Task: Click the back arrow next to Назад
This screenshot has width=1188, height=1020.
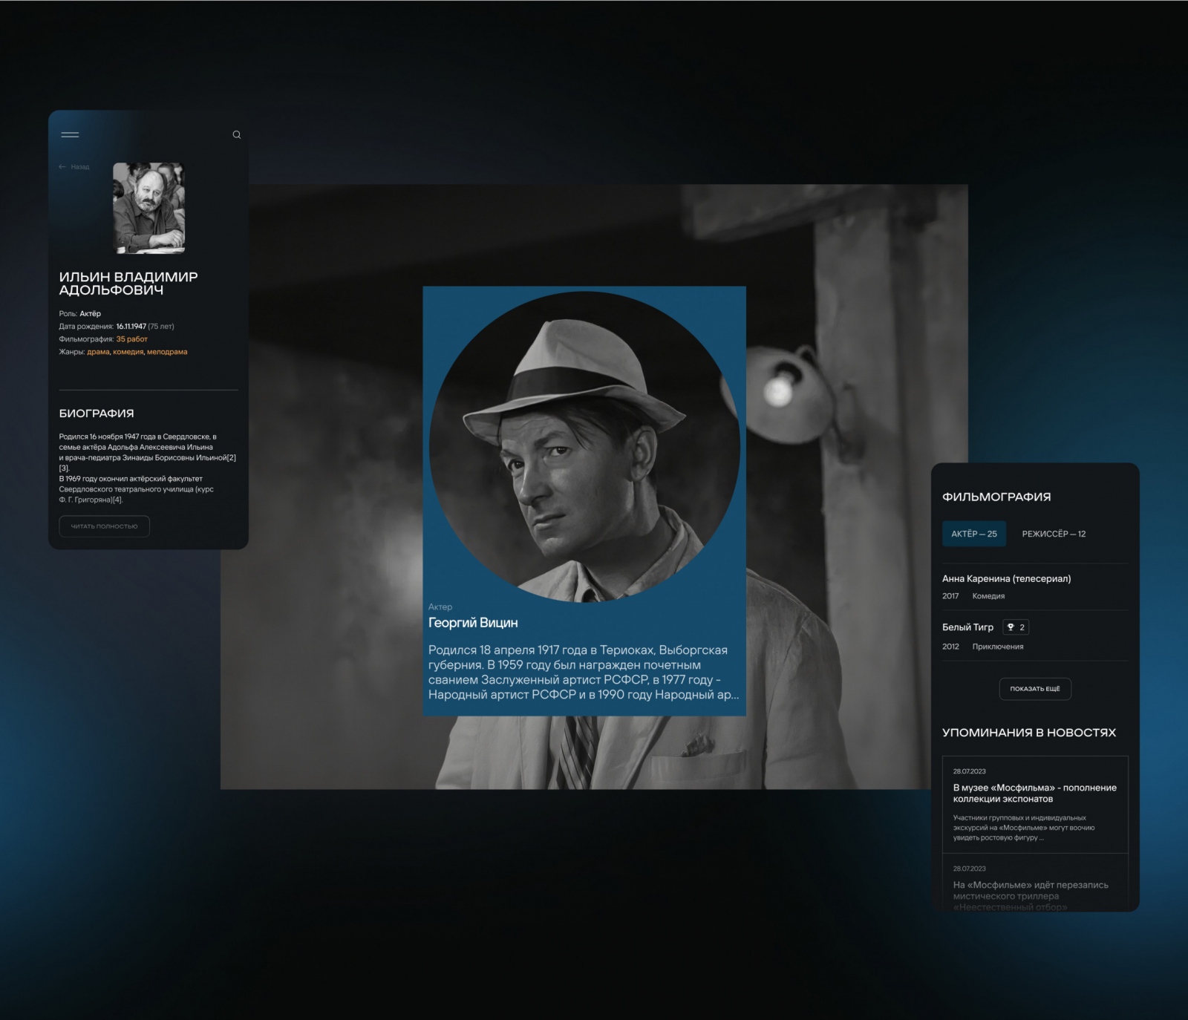Action: click(x=62, y=167)
